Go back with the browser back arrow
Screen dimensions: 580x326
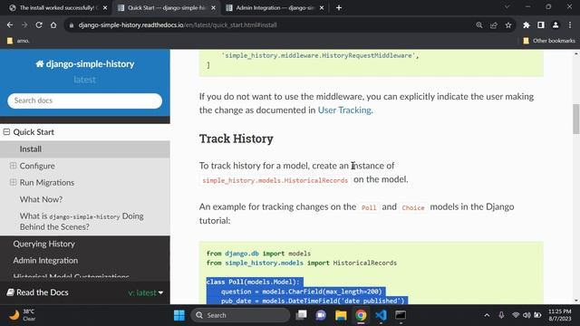click(x=10, y=25)
